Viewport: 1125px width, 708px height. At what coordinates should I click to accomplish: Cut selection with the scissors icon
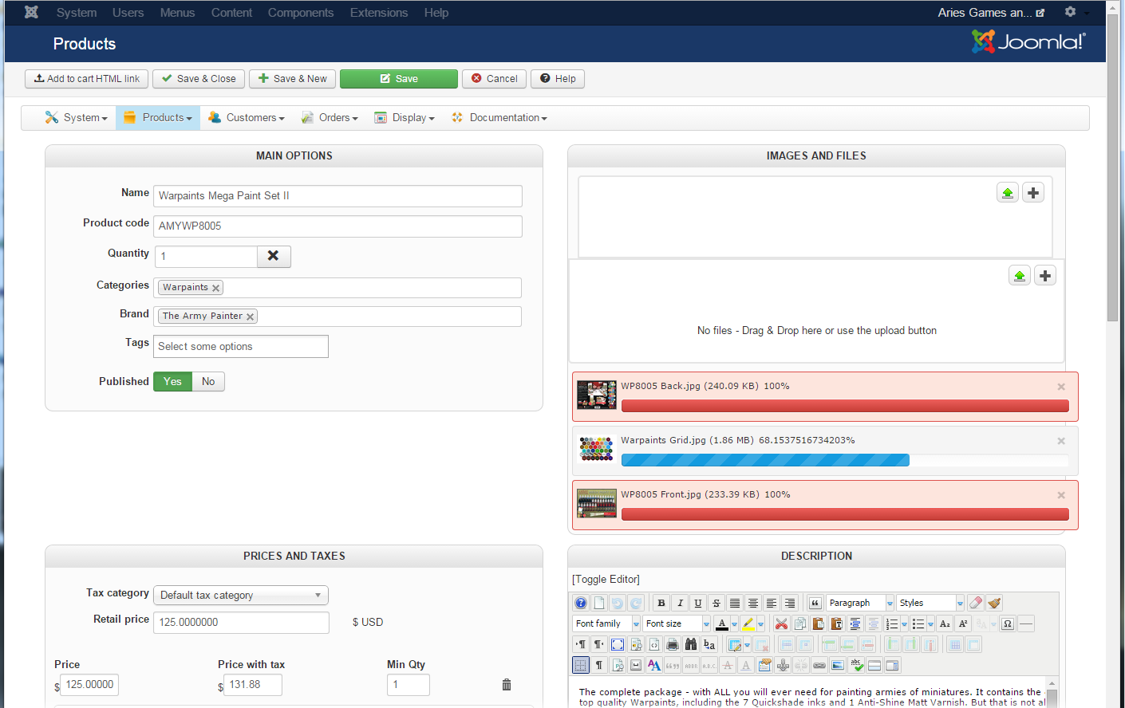781,623
